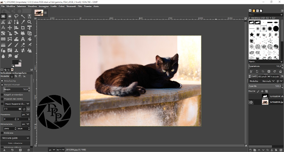Toggle visibility of the top _GFX2894 layer
284x152 pixels.
[x=251, y=96]
